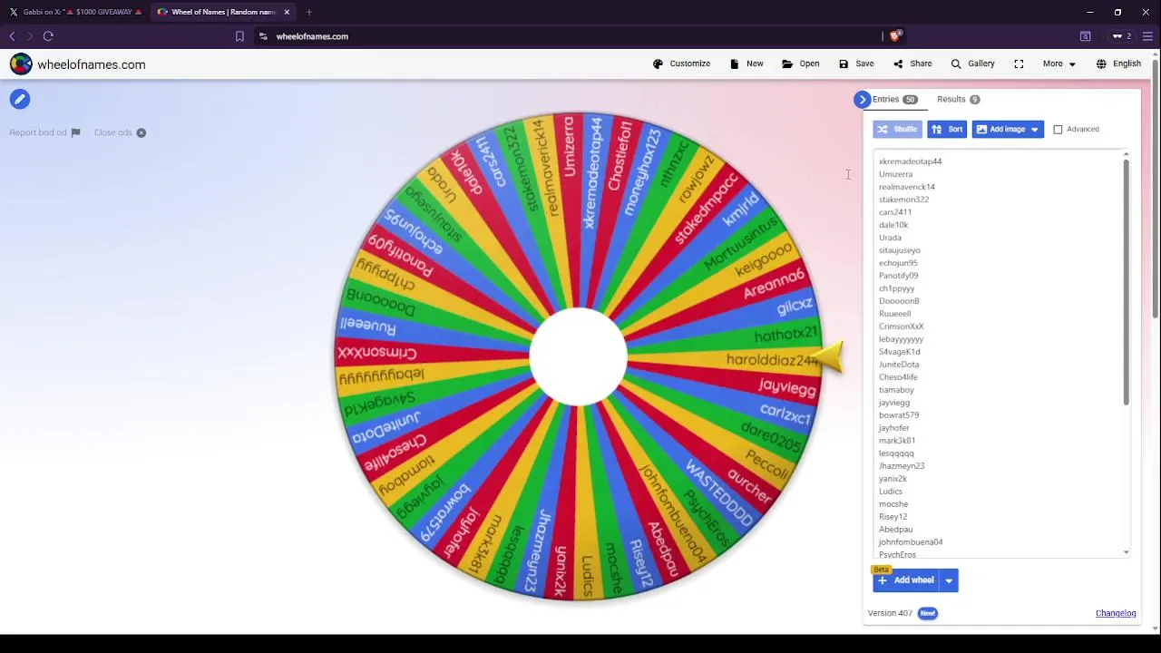Click the Report bad ad flag icon
This screenshot has height=653, width=1161.
pyautogui.click(x=75, y=132)
